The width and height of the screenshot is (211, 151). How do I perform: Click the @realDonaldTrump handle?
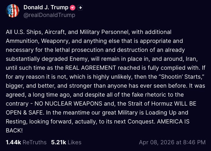[x=49, y=15]
